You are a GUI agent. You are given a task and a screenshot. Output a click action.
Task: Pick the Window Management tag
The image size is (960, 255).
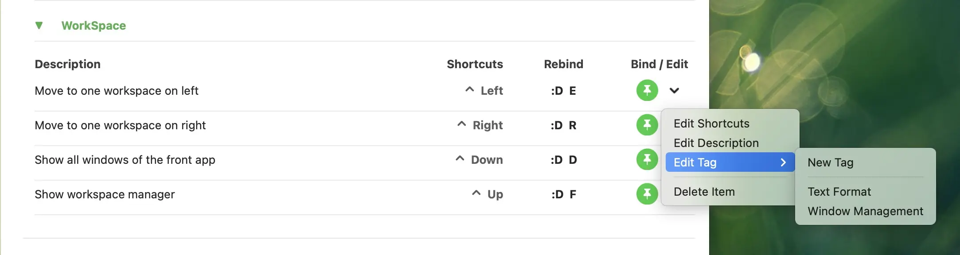(x=865, y=211)
